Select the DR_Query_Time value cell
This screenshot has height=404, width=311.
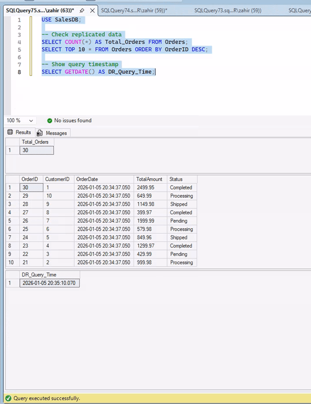pyautogui.click(x=49, y=283)
